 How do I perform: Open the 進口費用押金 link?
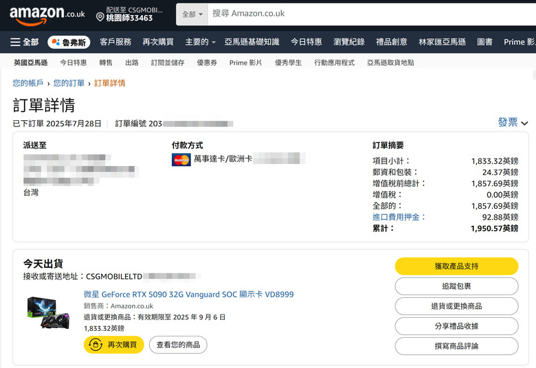[399, 217]
